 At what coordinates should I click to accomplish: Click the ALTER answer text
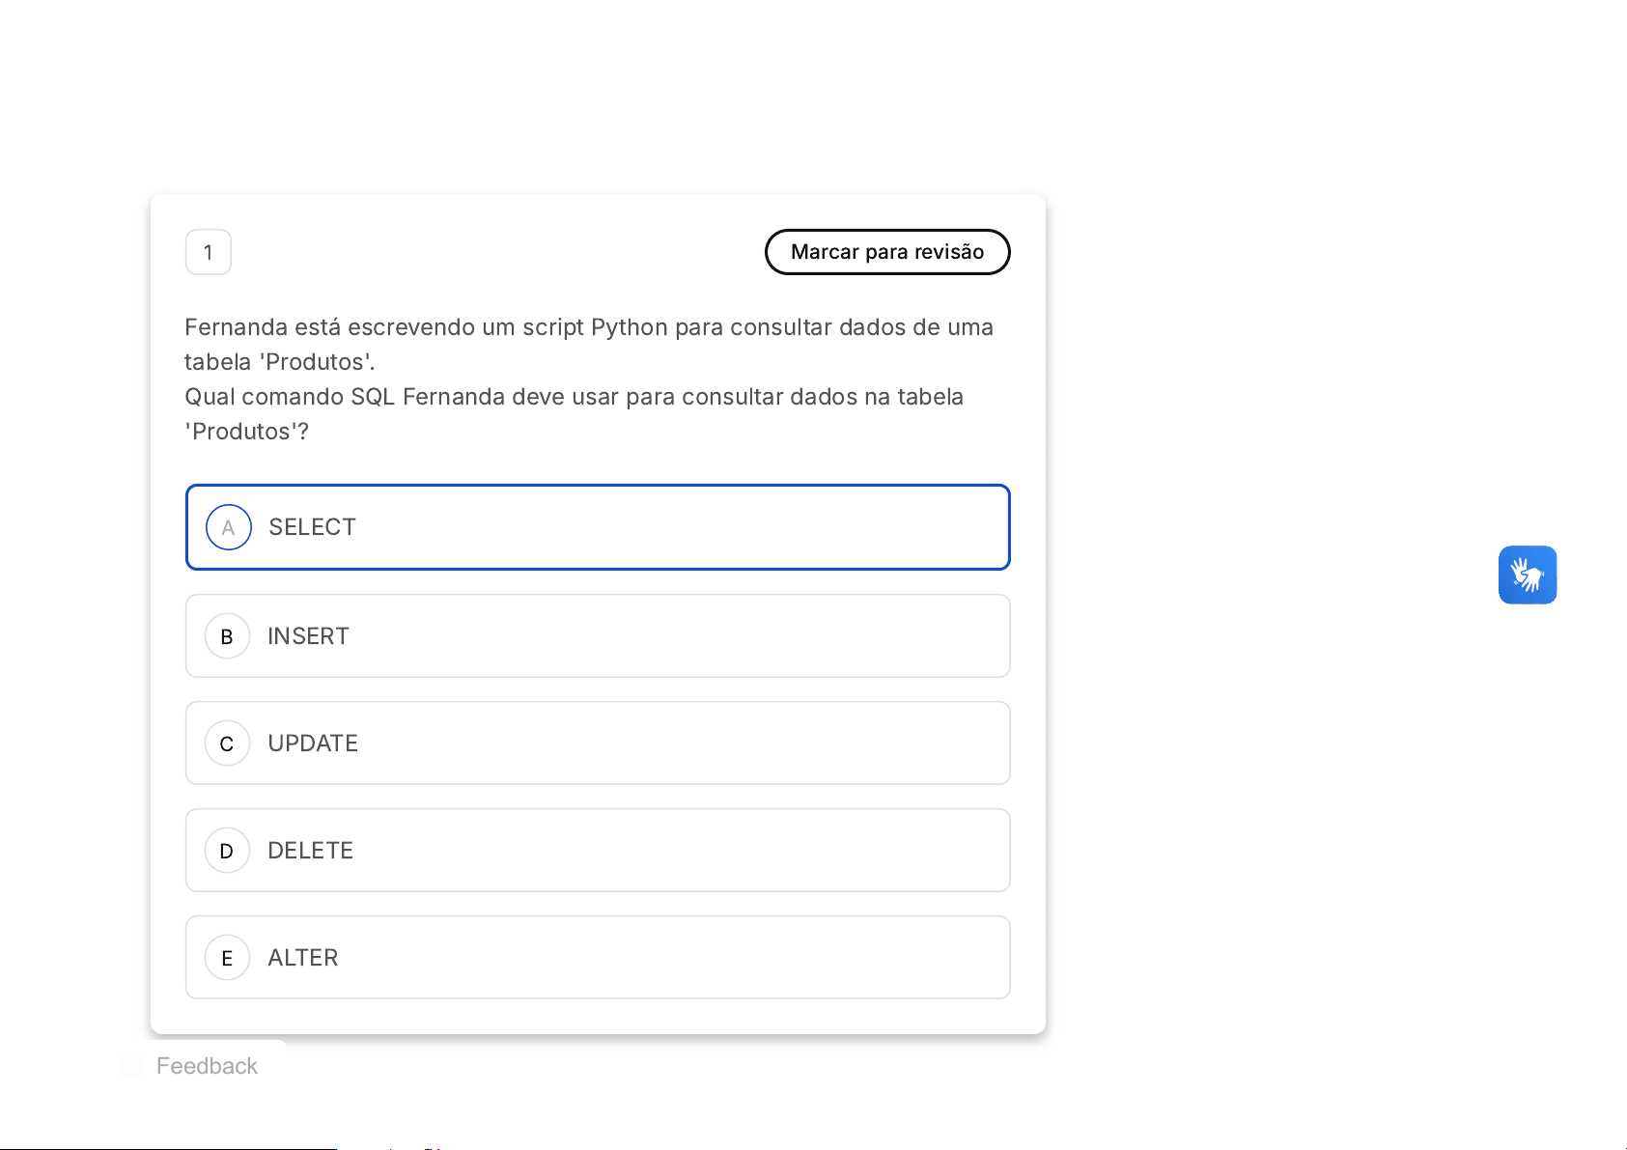(303, 958)
